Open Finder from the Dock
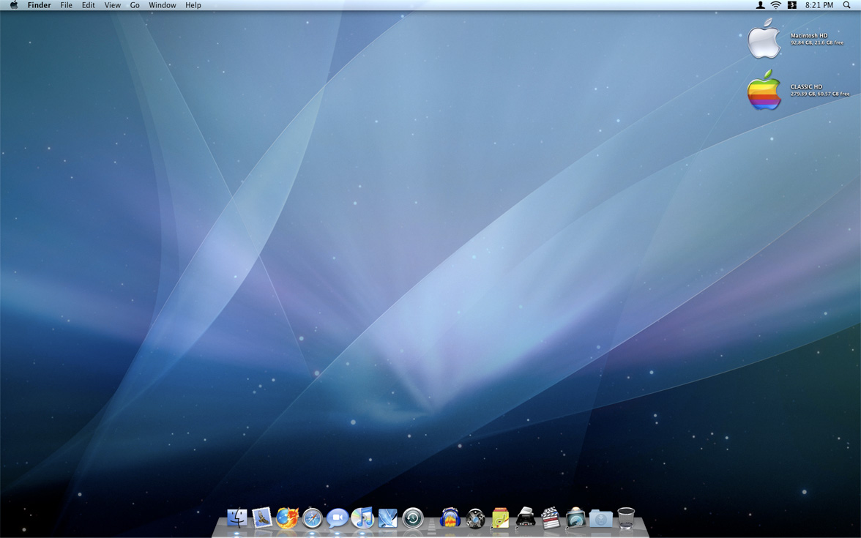This screenshot has width=861, height=538. click(x=237, y=518)
